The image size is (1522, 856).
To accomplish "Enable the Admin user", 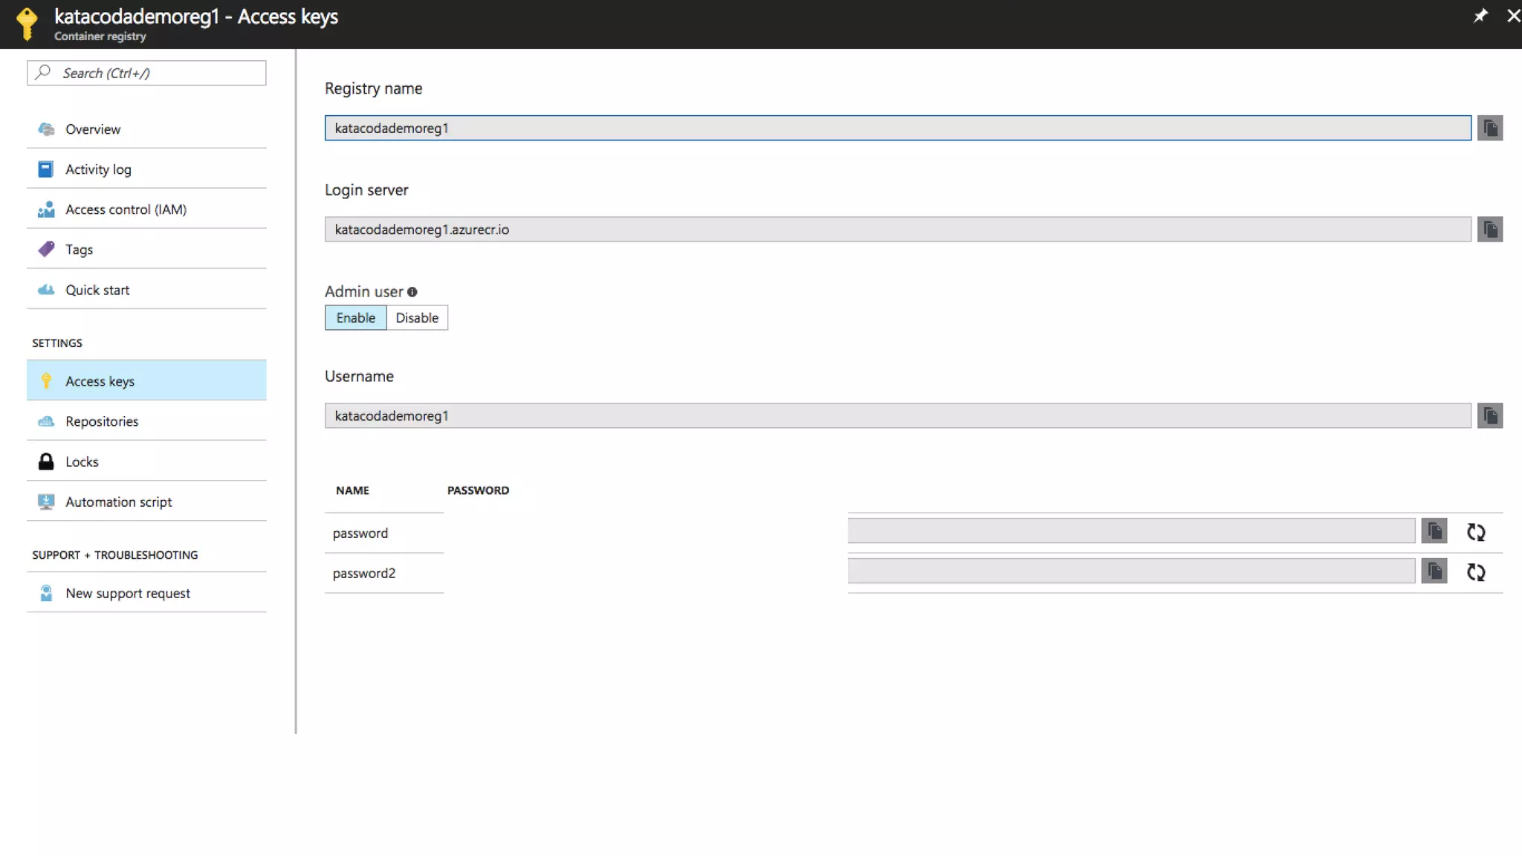I will pos(355,318).
